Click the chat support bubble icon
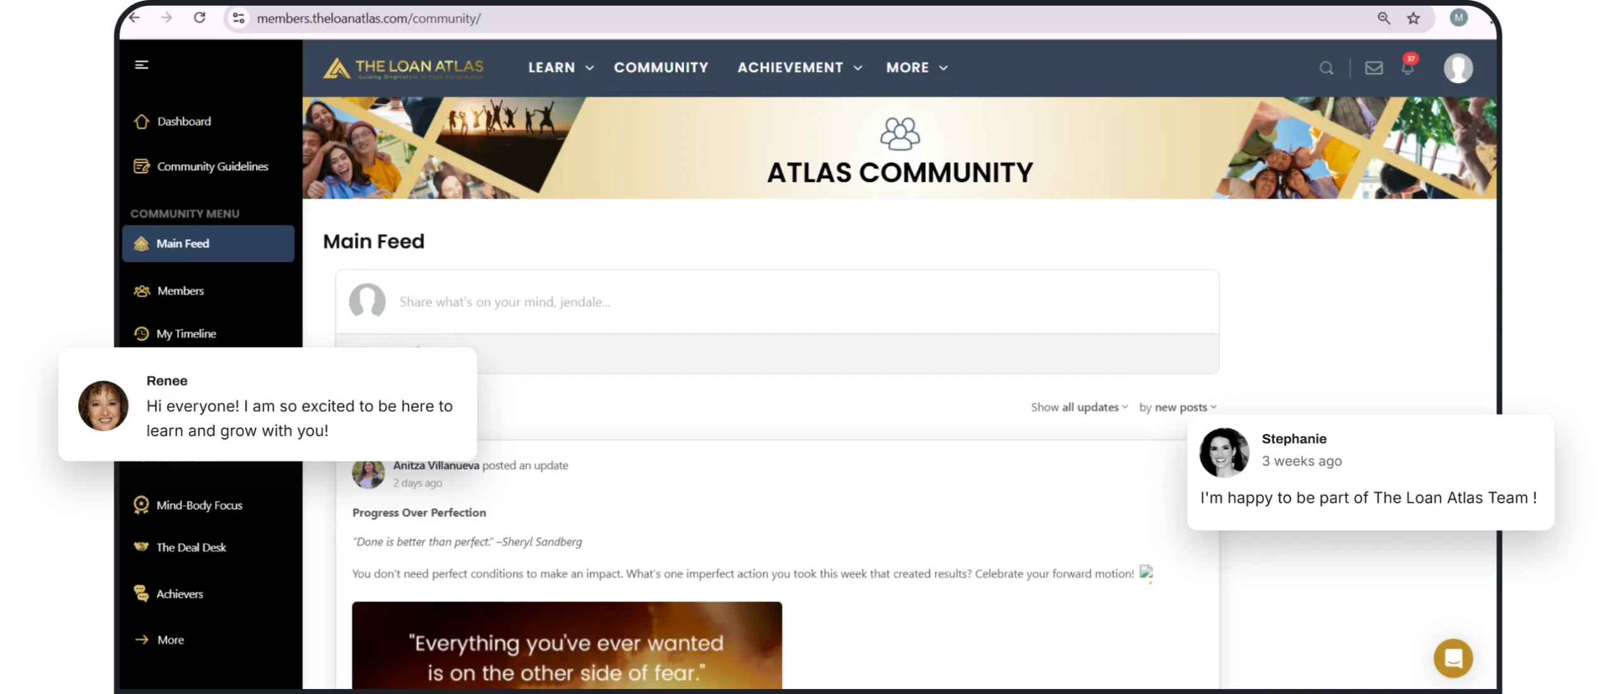This screenshot has height=694, width=1614. click(x=1453, y=658)
